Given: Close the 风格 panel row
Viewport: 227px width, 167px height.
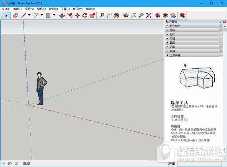Looking at the screenshot, I should 221,39.
